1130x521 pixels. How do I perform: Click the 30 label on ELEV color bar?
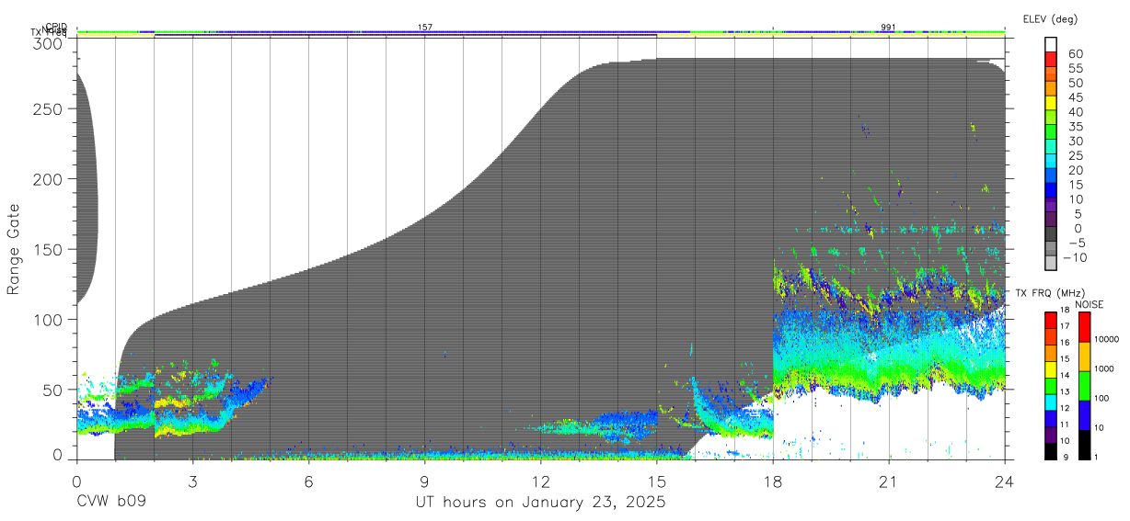click(x=1075, y=142)
